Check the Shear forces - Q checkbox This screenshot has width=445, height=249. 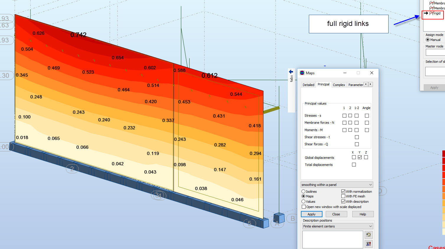tap(357, 144)
